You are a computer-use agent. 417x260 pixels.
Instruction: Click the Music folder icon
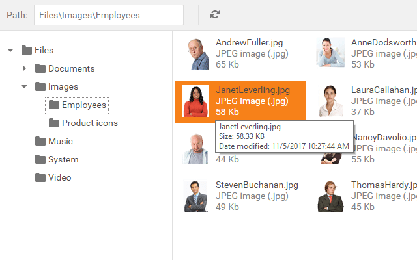[40, 141]
